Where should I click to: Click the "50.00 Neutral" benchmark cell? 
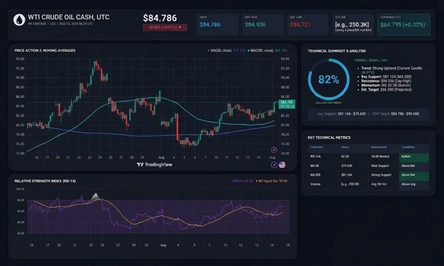tap(380, 157)
